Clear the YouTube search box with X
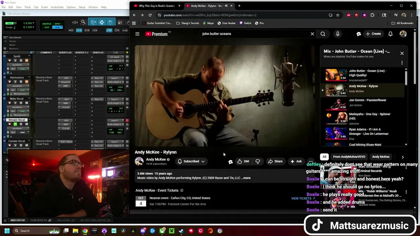This screenshot has width=420, height=236. 312,34
